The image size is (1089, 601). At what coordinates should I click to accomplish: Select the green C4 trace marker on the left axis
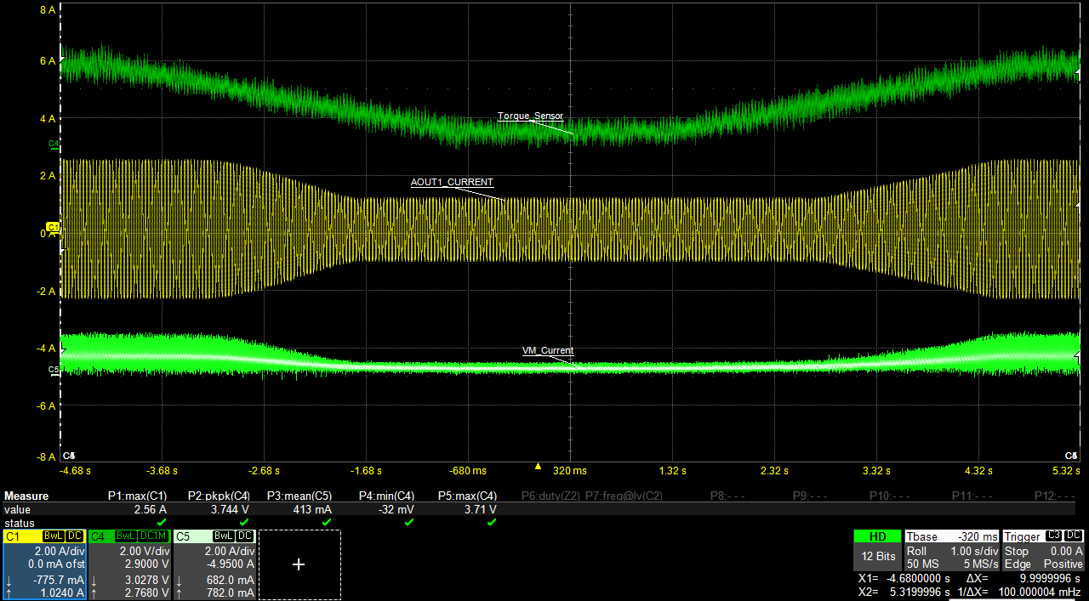click(x=54, y=144)
